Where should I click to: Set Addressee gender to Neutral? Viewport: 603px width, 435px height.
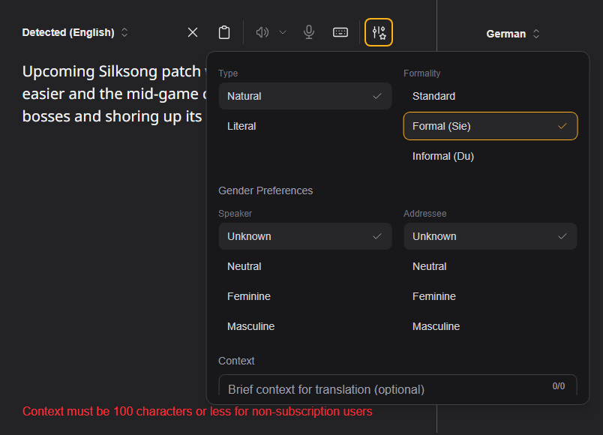point(490,266)
